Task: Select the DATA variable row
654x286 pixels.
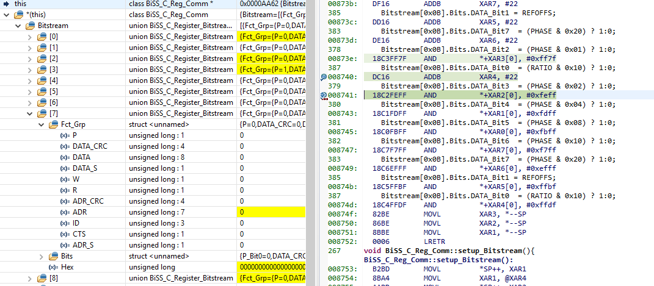Action: click(153, 157)
